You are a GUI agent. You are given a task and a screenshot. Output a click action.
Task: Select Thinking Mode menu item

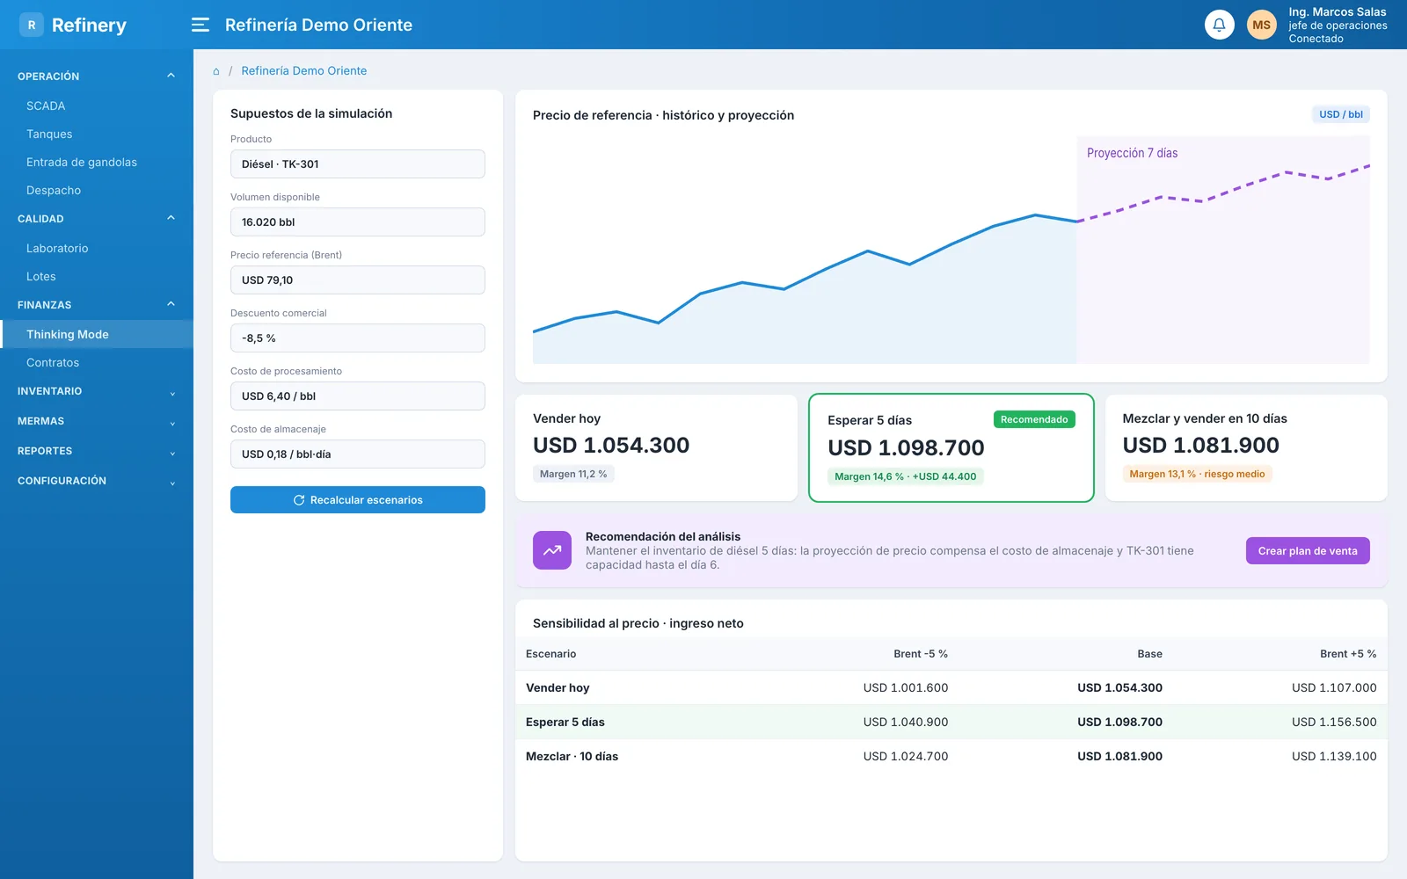tap(97, 334)
